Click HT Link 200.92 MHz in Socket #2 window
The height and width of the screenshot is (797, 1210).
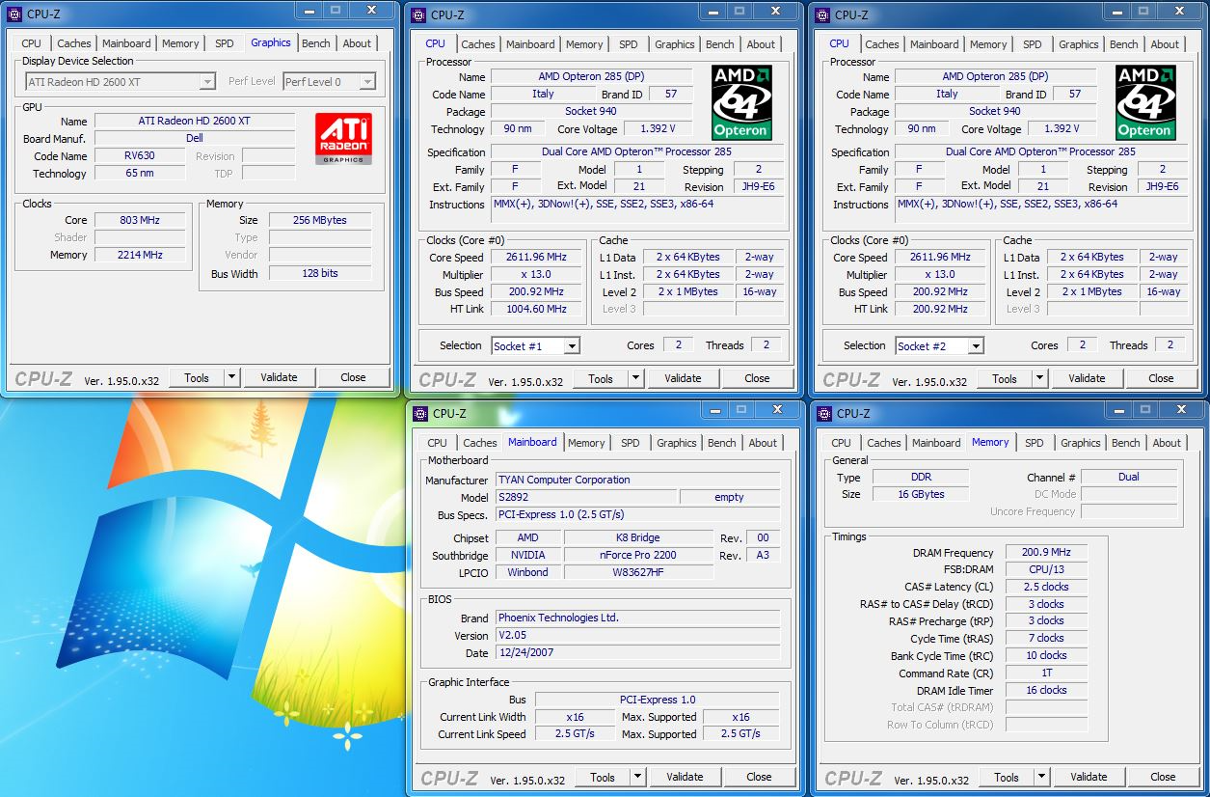coord(940,309)
